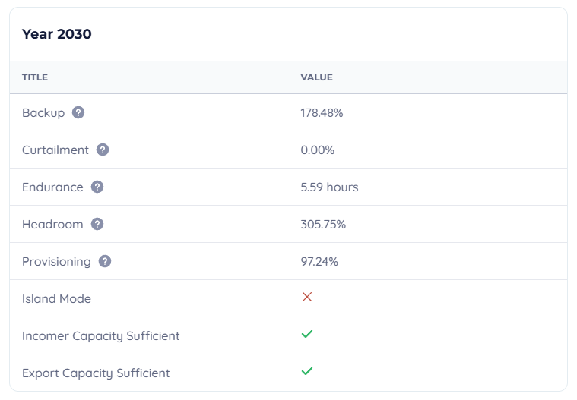The image size is (577, 400).
Task: Click the red X for Island Mode
Action: [x=307, y=298]
